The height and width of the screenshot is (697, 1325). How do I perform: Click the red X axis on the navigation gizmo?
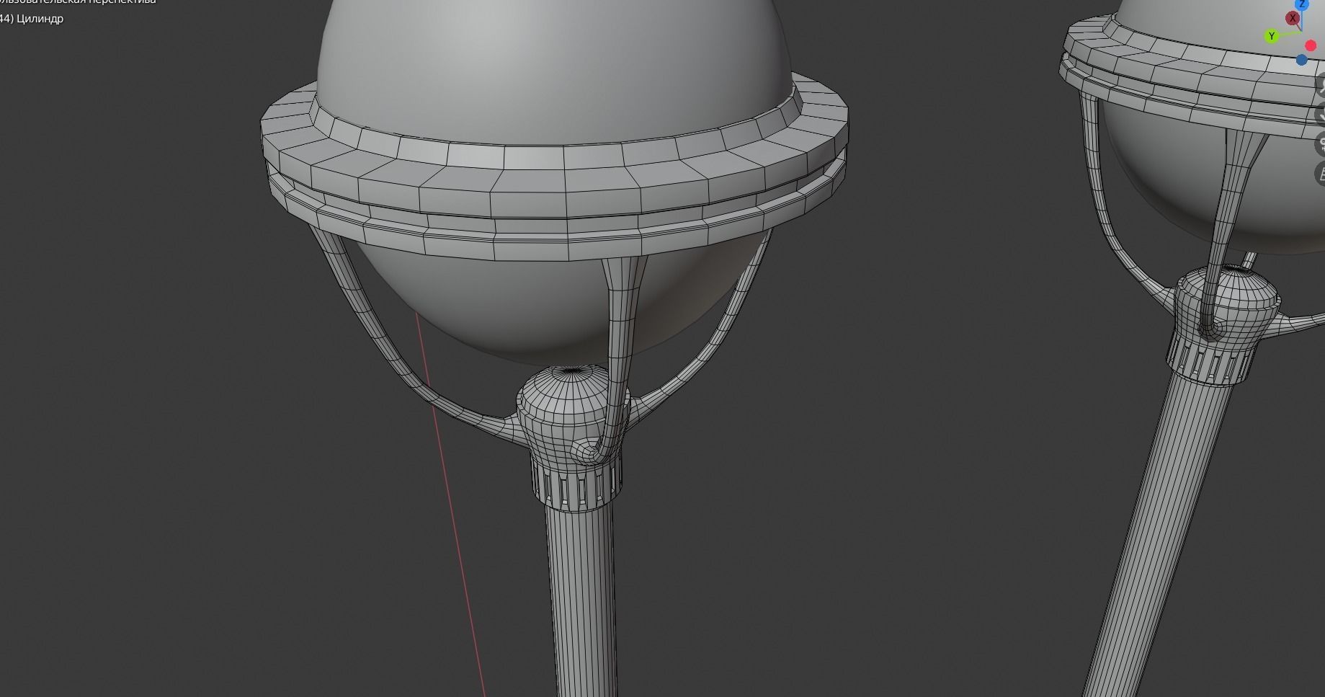(1293, 18)
